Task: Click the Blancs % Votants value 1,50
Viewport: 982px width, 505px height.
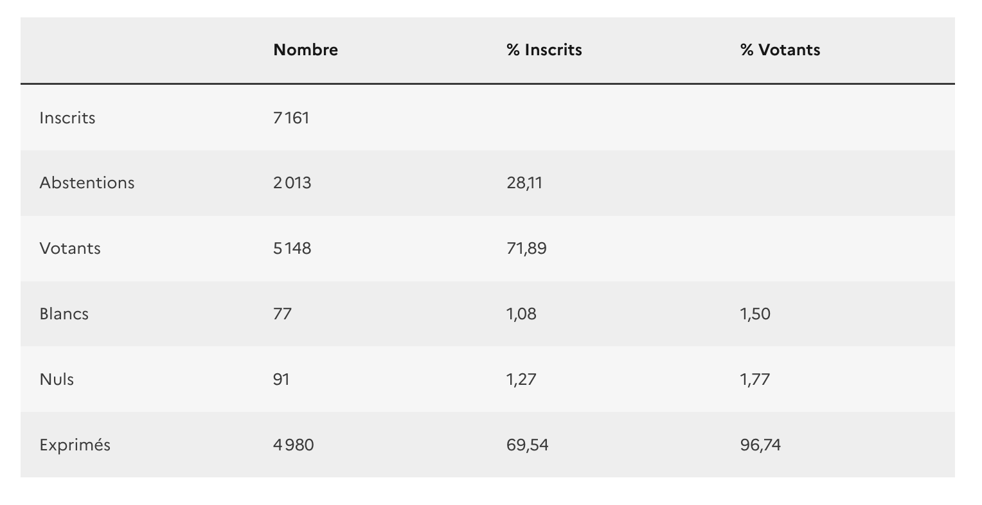Action: click(x=755, y=314)
